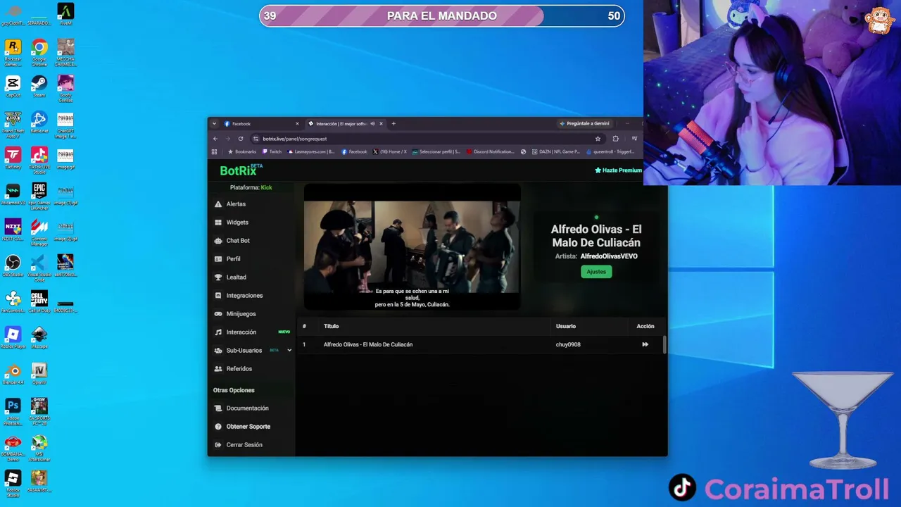
Task: Click Obtener Soporte
Action: click(x=248, y=427)
